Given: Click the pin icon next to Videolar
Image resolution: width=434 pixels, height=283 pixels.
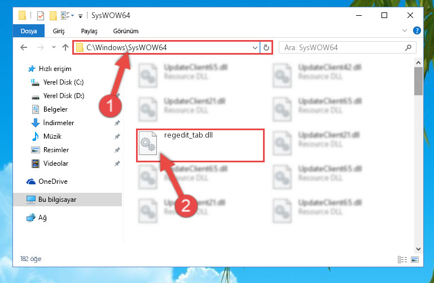Looking at the screenshot, I should click(x=117, y=163).
